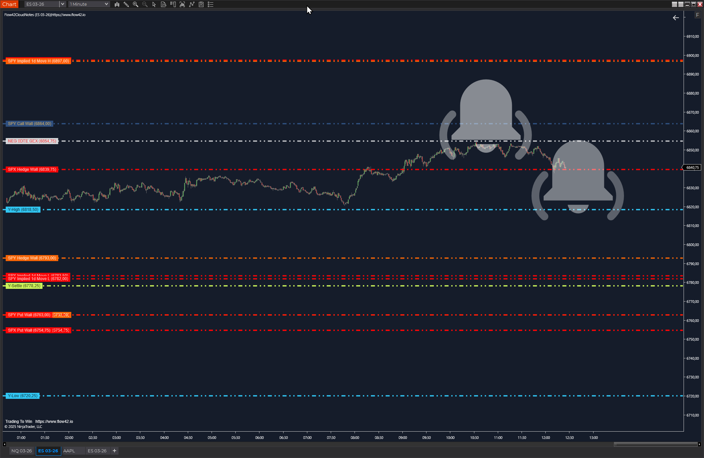
Task: Click the F button on the price axis
Action: pos(697,15)
